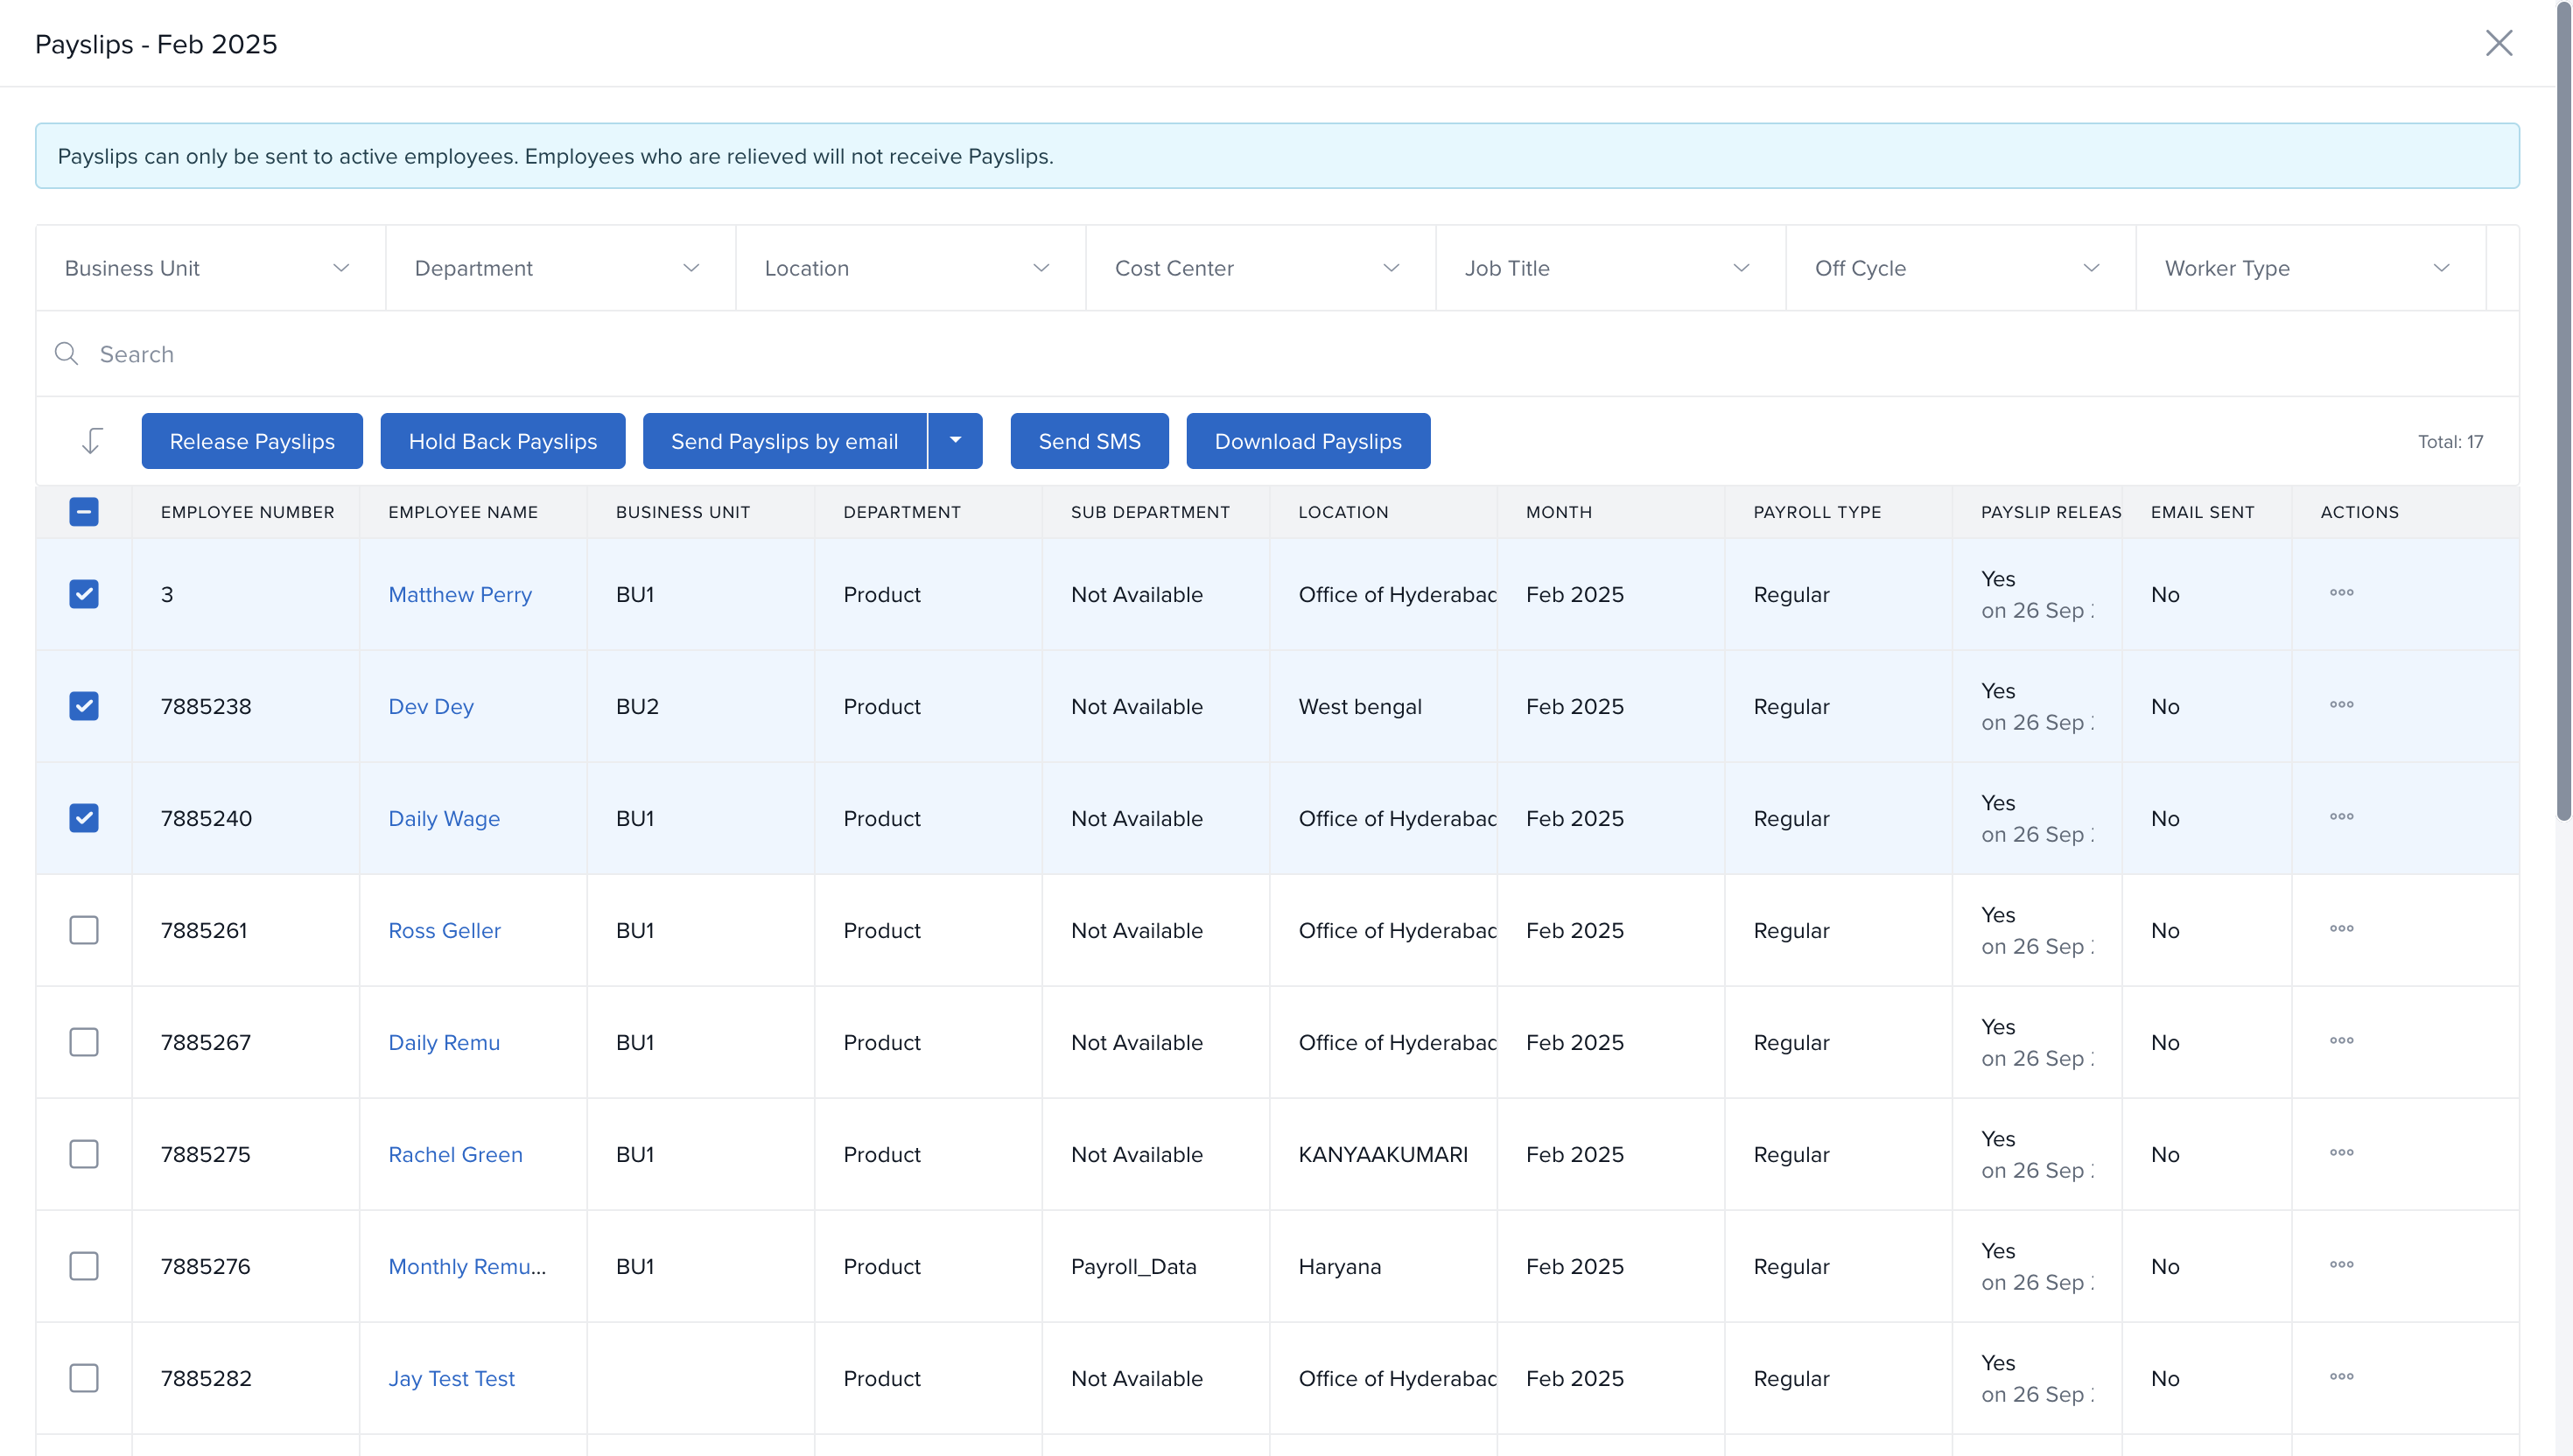The height and width of the screenshot is (1456, 2573).
Task: Click the Release Payslips button
Action: 252,441
